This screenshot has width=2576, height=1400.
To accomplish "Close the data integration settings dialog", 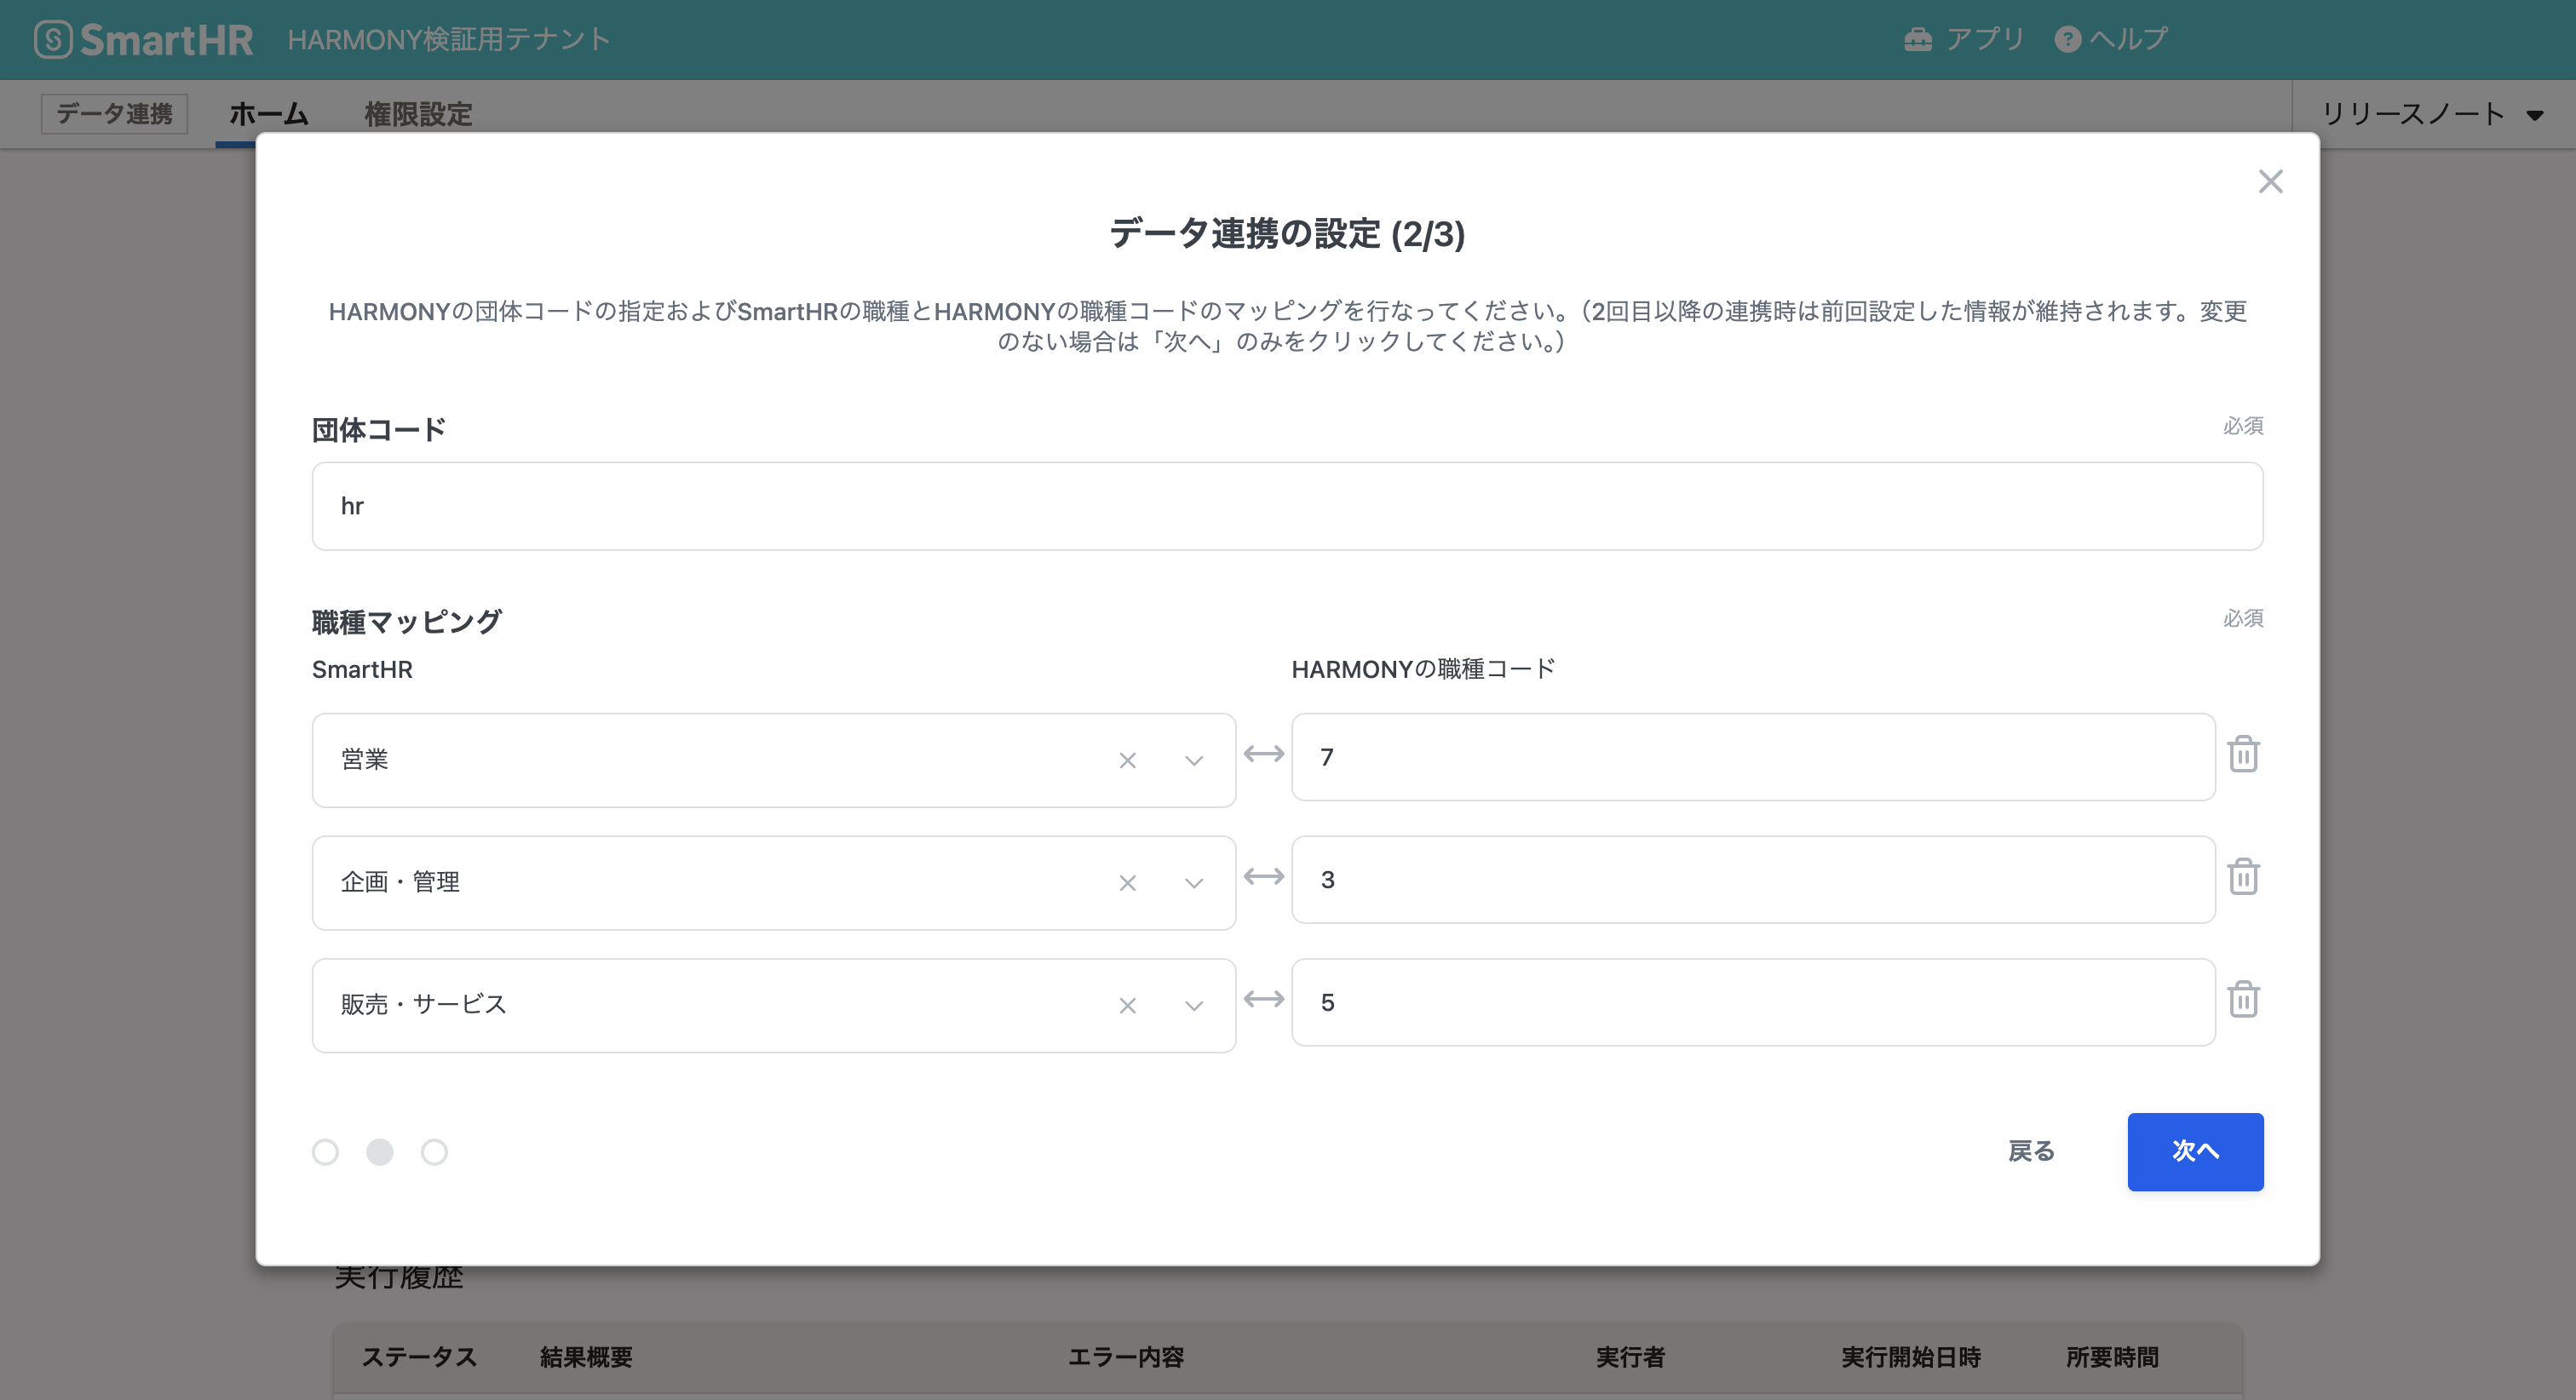I will [2270, 182].
